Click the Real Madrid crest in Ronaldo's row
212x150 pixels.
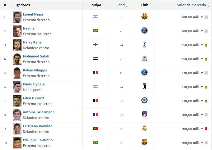click(x=144, y=129)
